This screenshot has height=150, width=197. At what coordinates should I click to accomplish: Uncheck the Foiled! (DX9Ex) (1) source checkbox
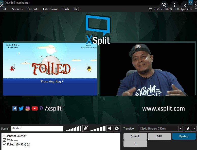click(x=4, y=144)
